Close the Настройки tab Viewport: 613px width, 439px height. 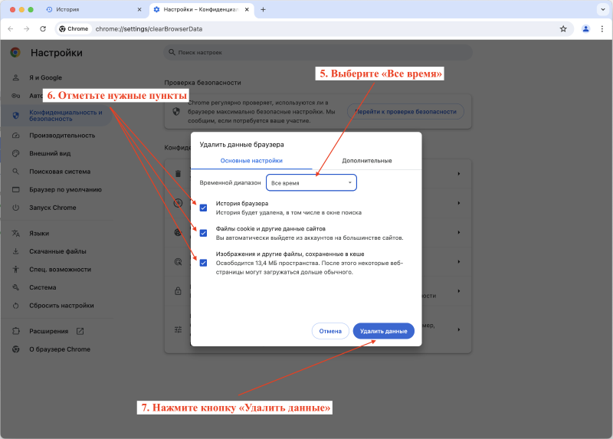tap(247, 9)
